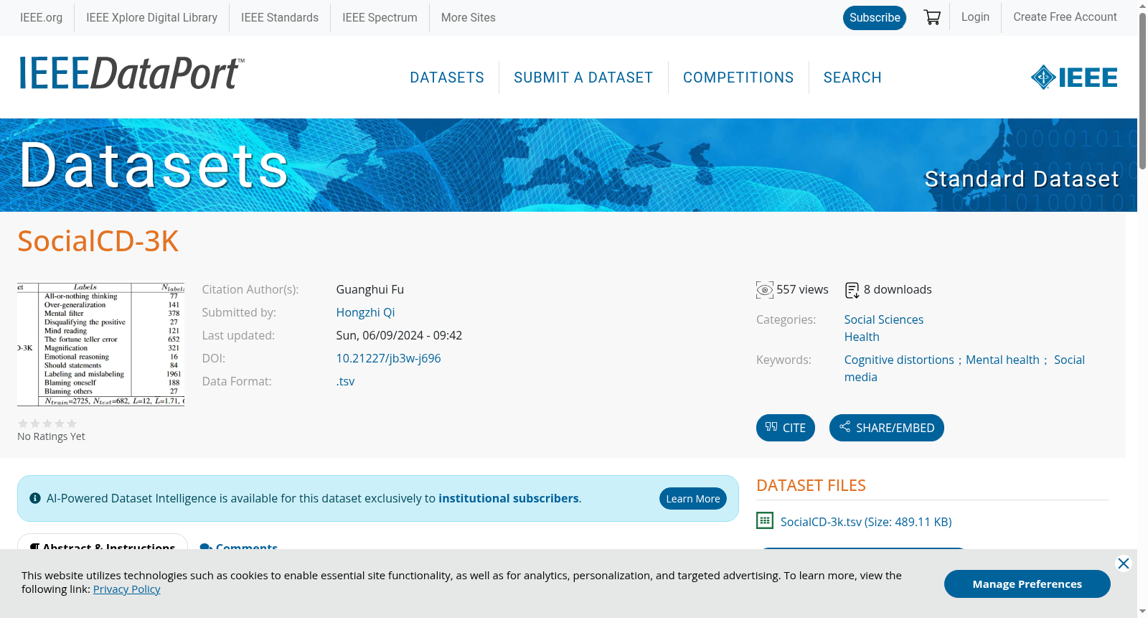The height and width of the screenshot is (618, 1148).
Task: Click the last updated date value
Action: (399, 335)
